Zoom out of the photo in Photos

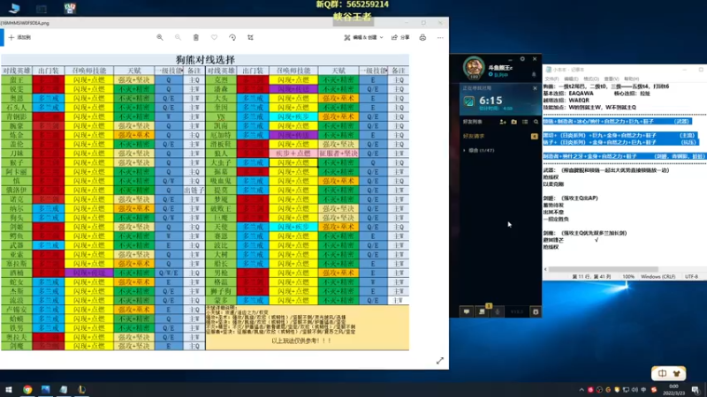coord(178,37)
